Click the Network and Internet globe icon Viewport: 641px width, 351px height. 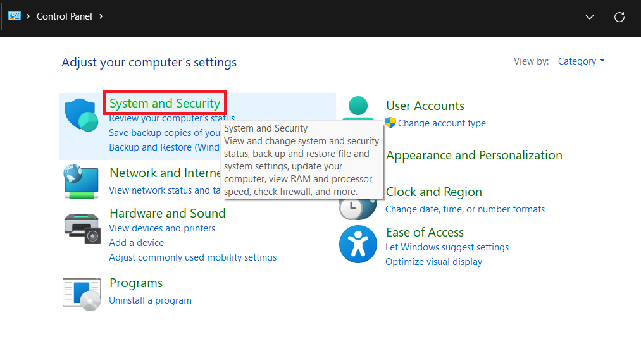[x=82, y=182]
